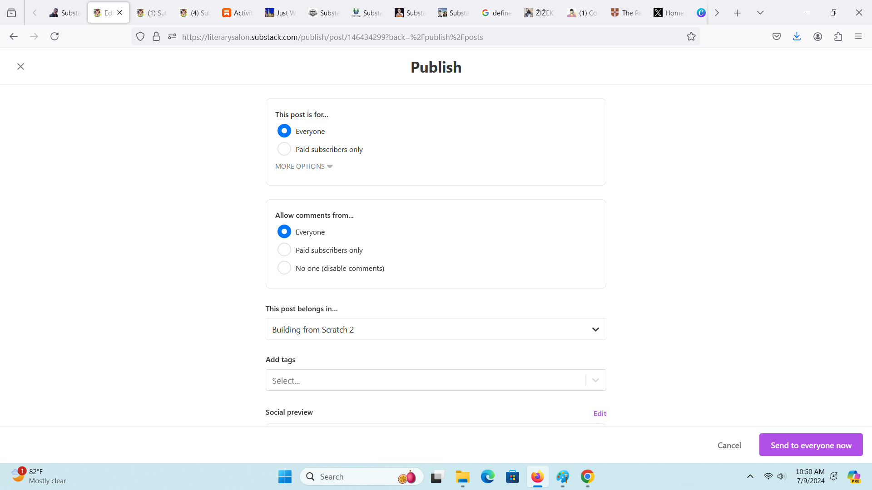
Task: Click the bookmark star icon in address bar
Action: [691, 37]
